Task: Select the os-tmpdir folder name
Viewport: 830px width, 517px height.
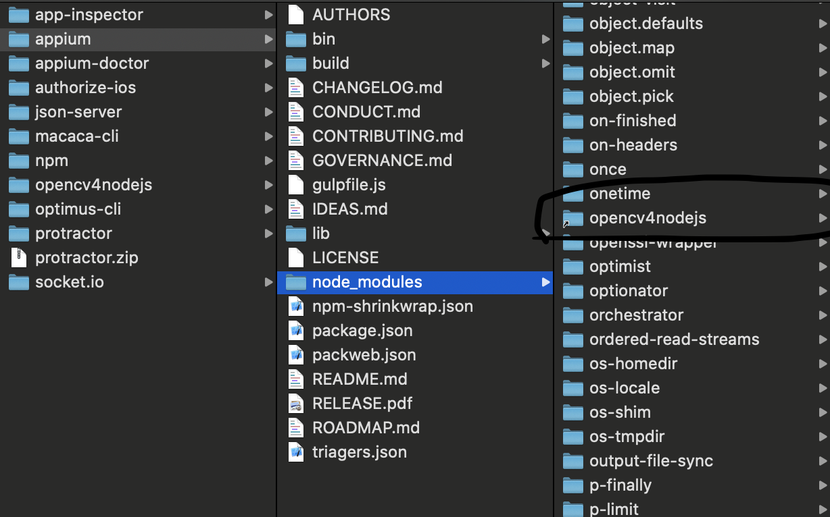Action: point(627,437)
